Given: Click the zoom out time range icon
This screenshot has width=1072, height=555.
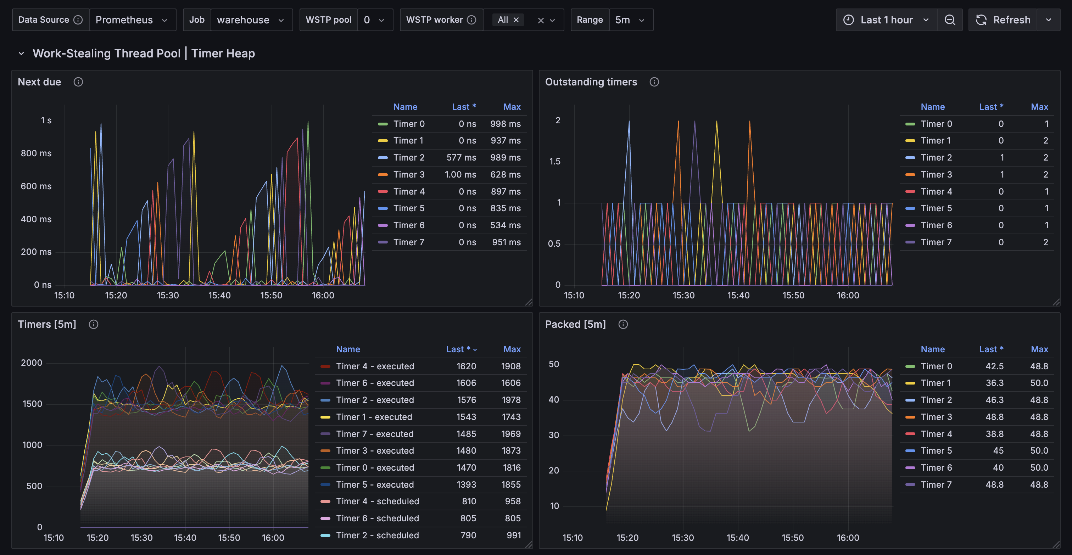Looking at the screenshot, I should click(950, 19).
